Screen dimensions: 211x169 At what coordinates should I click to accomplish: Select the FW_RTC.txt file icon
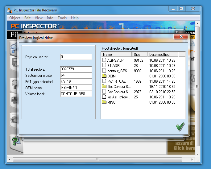(104, 81)
